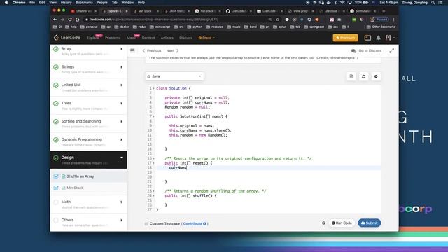
Task: Open the Chrome three-dot menu
Action: coord(393,20)
